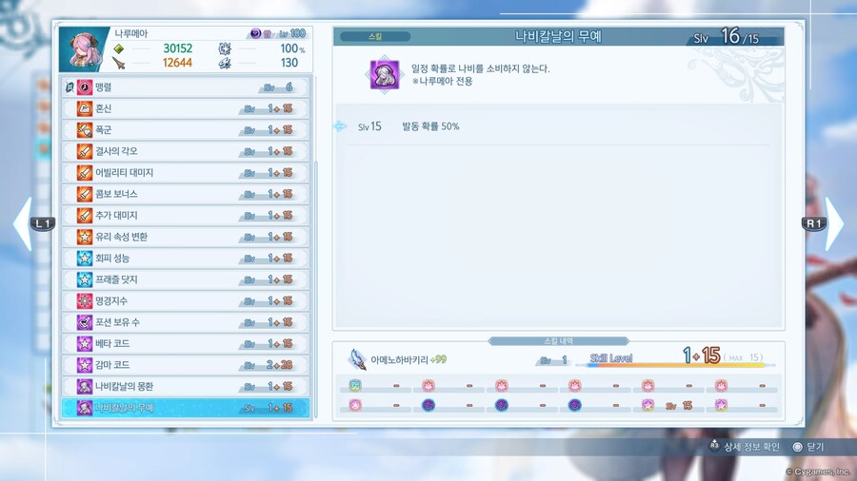Click the stun power icon beside 130

pos(225,64)
